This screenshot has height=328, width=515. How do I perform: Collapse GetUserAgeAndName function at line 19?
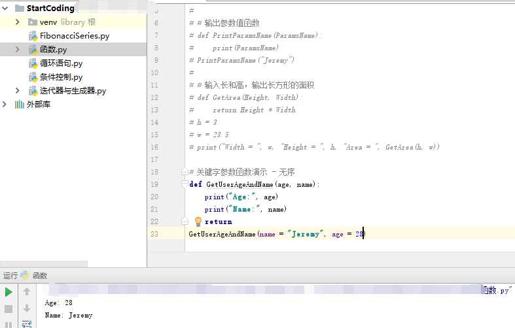[185, 184]
